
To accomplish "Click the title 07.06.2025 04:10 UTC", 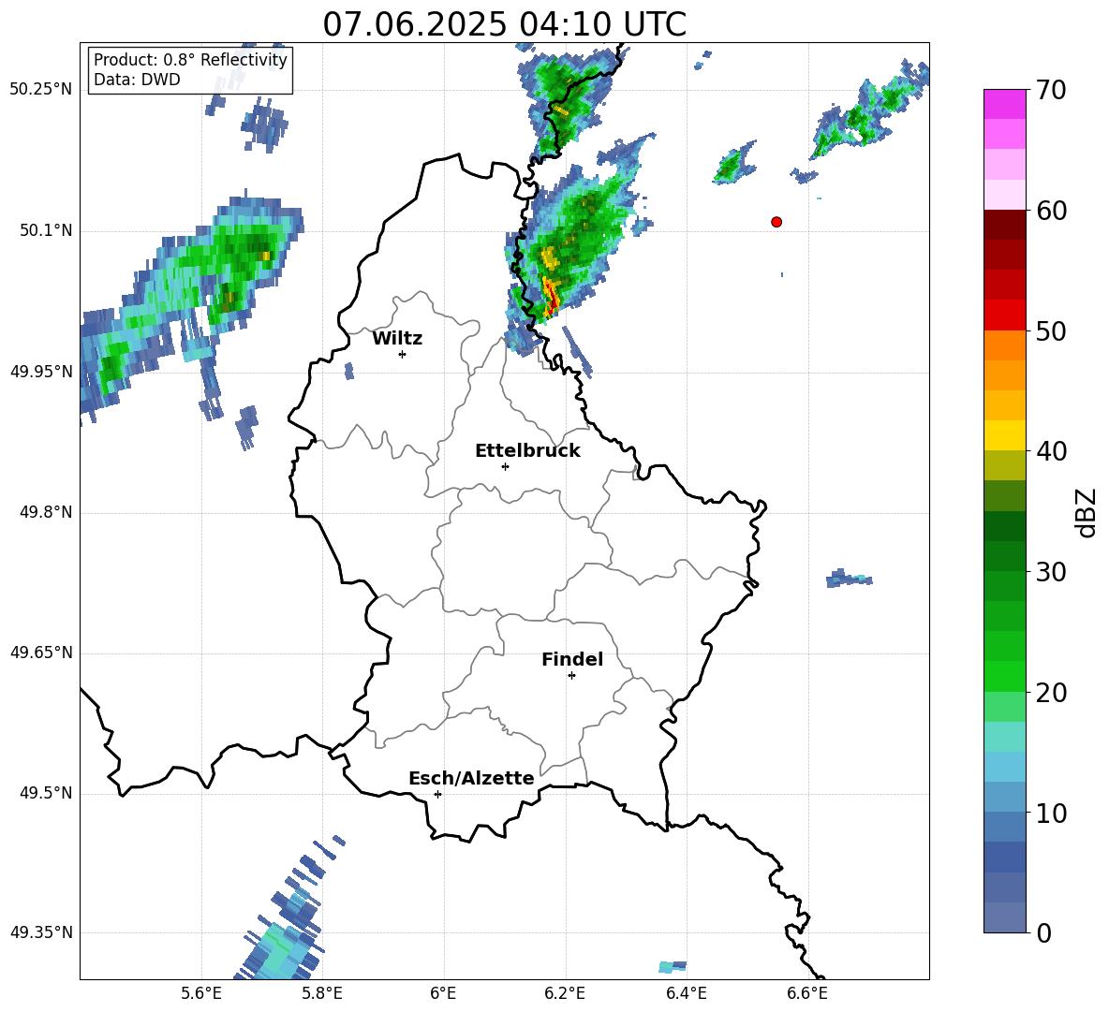I will pyautogui.click(x=504, y=24).
